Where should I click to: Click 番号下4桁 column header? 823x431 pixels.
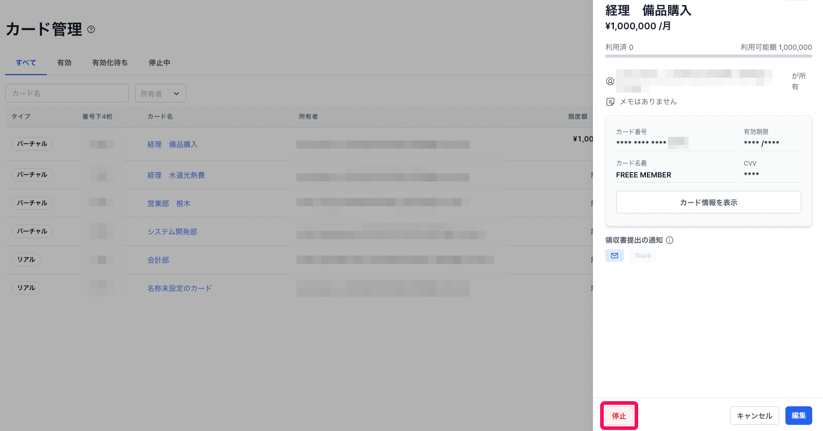coord(97,117)
